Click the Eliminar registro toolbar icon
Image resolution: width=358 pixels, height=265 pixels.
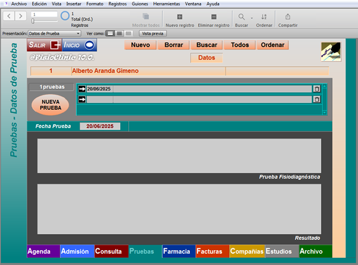tap(214, 17)
